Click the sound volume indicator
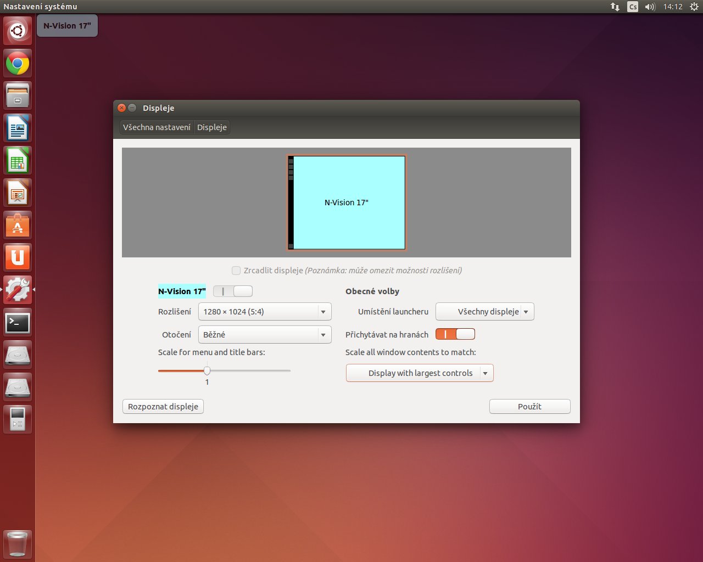The image size is (703, 562). 650,7
